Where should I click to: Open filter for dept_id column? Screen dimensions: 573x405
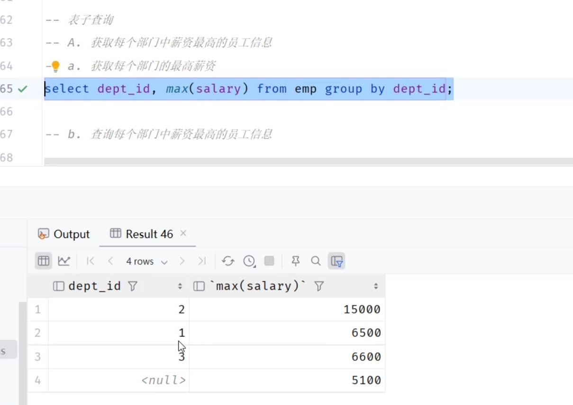point(133,286)
